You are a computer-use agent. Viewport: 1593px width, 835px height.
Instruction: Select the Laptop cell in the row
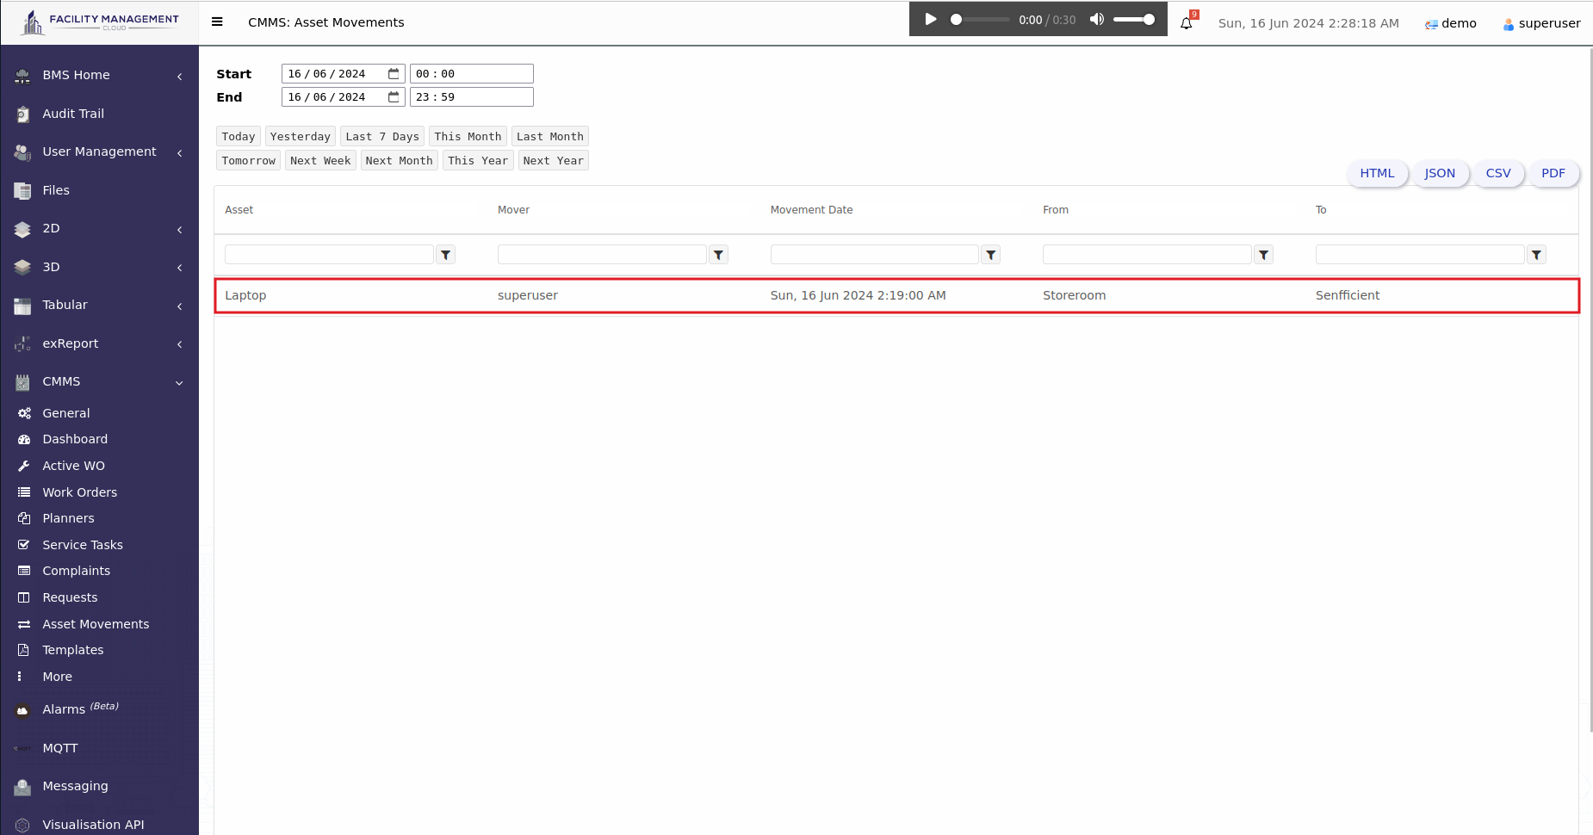click(x=245, y=295)
